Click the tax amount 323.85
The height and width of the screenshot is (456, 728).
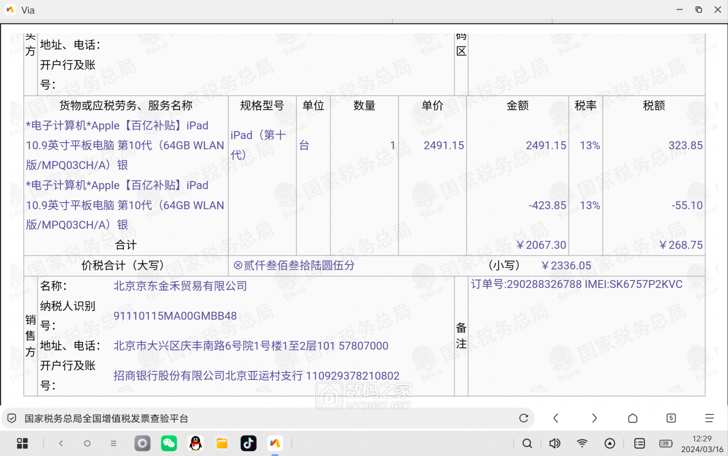[685, 145]
